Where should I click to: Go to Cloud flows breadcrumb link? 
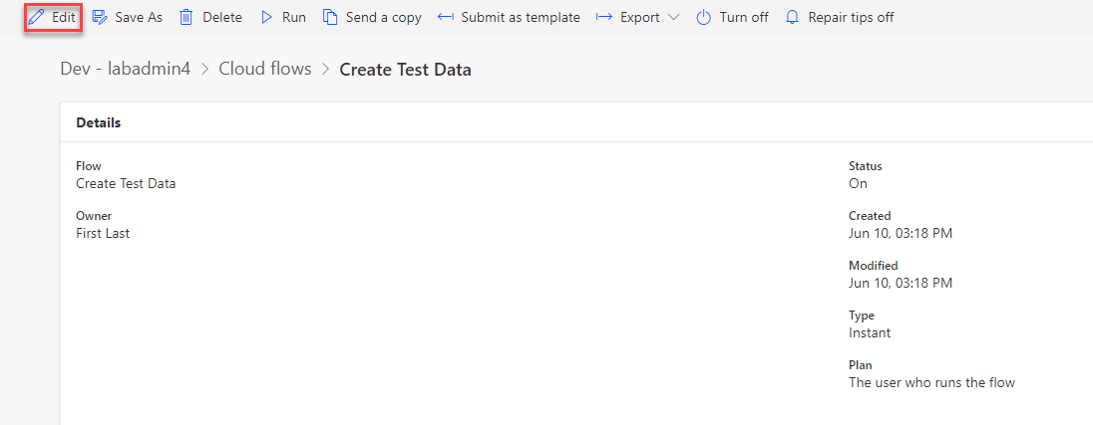tap(264, 70)
